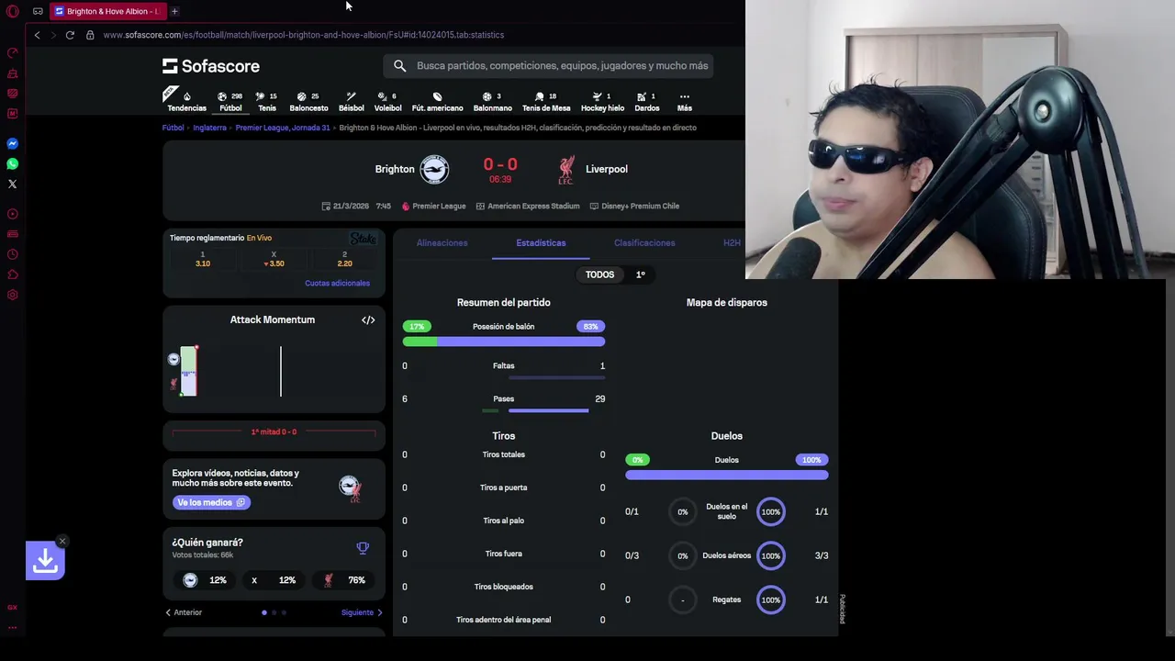Image resolution: width=1175 pixels, height=661 pixels.
Task: Open the sidebar history clock icon
Action: pos(13,254)
